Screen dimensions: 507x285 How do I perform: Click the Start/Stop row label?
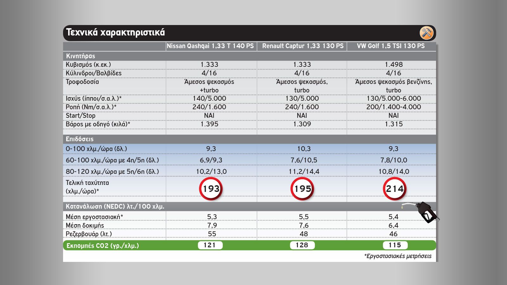80,116
